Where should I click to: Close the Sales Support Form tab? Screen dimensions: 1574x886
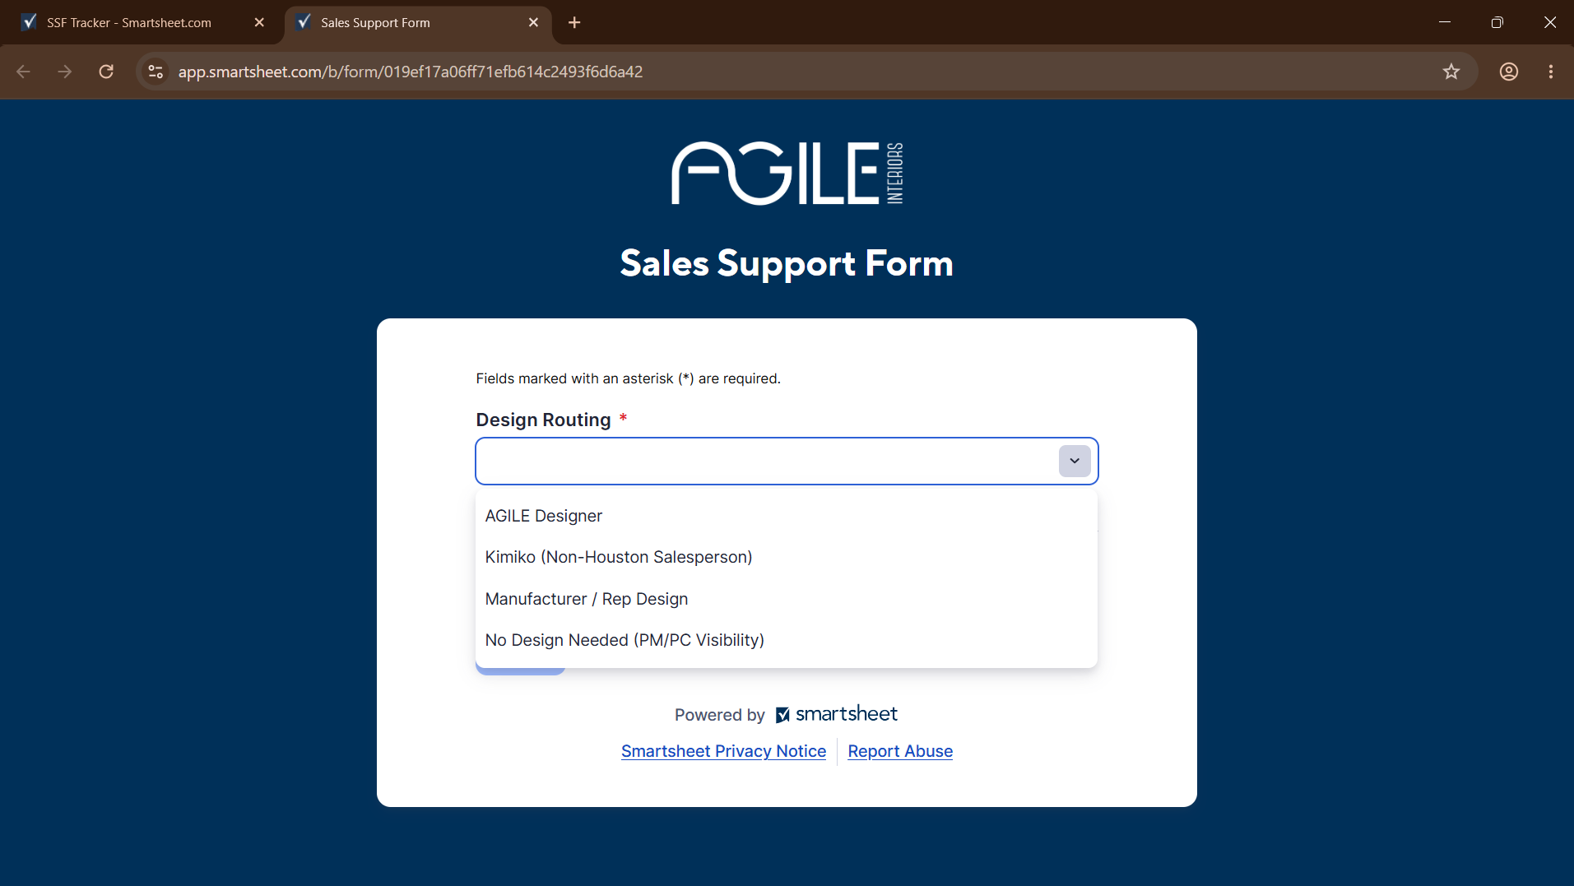coord(533,22)
